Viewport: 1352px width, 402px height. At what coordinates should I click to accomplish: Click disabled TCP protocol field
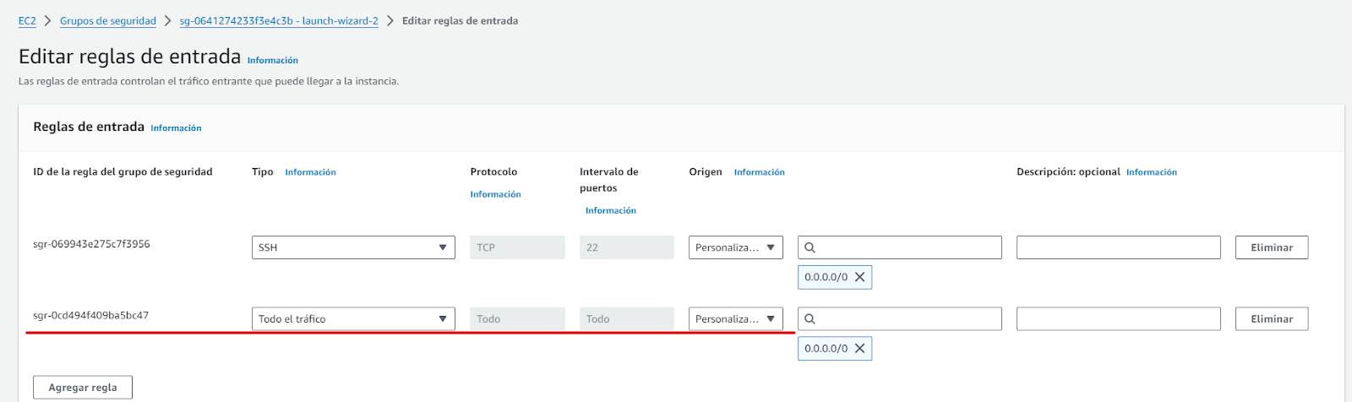517,247
